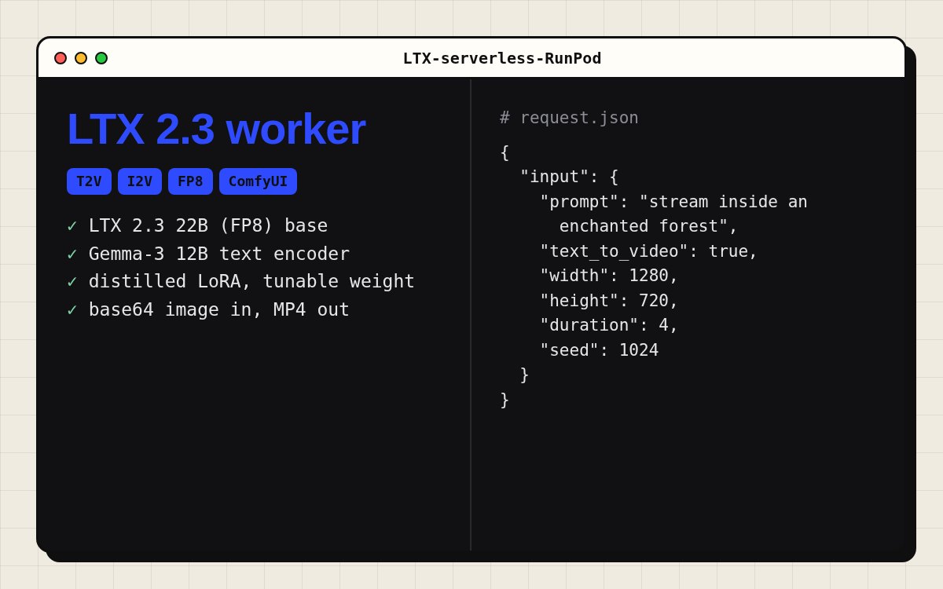Screen dimensions: 943x589
Task: Click the red close window dot
Action: [61, 58]
